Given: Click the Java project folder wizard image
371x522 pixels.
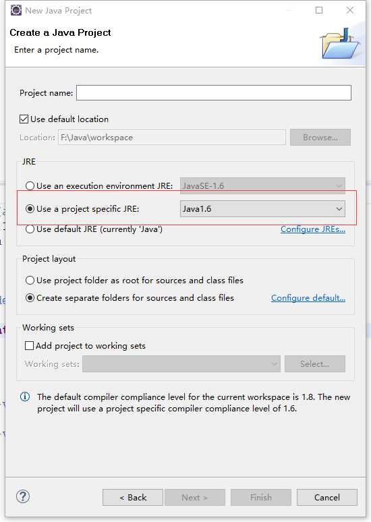Looking at the screenshot, I should (x=340, y=43).
